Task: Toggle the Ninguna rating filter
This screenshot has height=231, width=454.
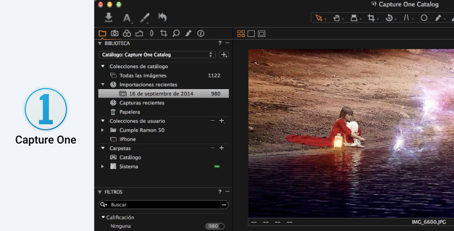Action: click(x=215, y=226)
